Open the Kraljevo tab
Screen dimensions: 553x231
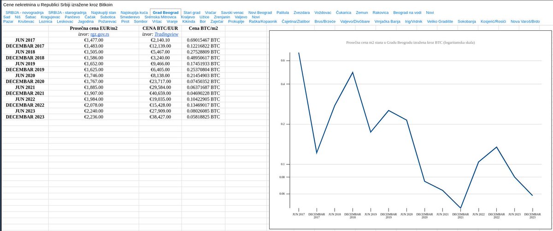pos(188,17)
